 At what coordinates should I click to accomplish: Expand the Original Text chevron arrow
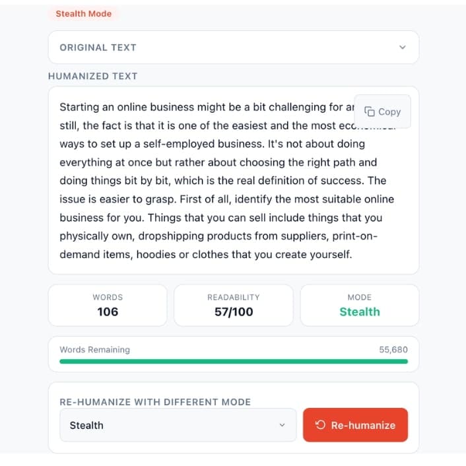(403, 48)
